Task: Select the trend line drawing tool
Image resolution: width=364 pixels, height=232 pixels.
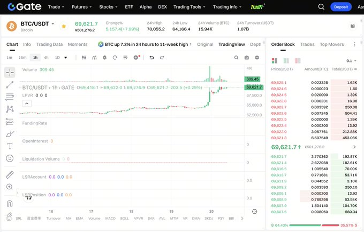Action: point(10,85)
